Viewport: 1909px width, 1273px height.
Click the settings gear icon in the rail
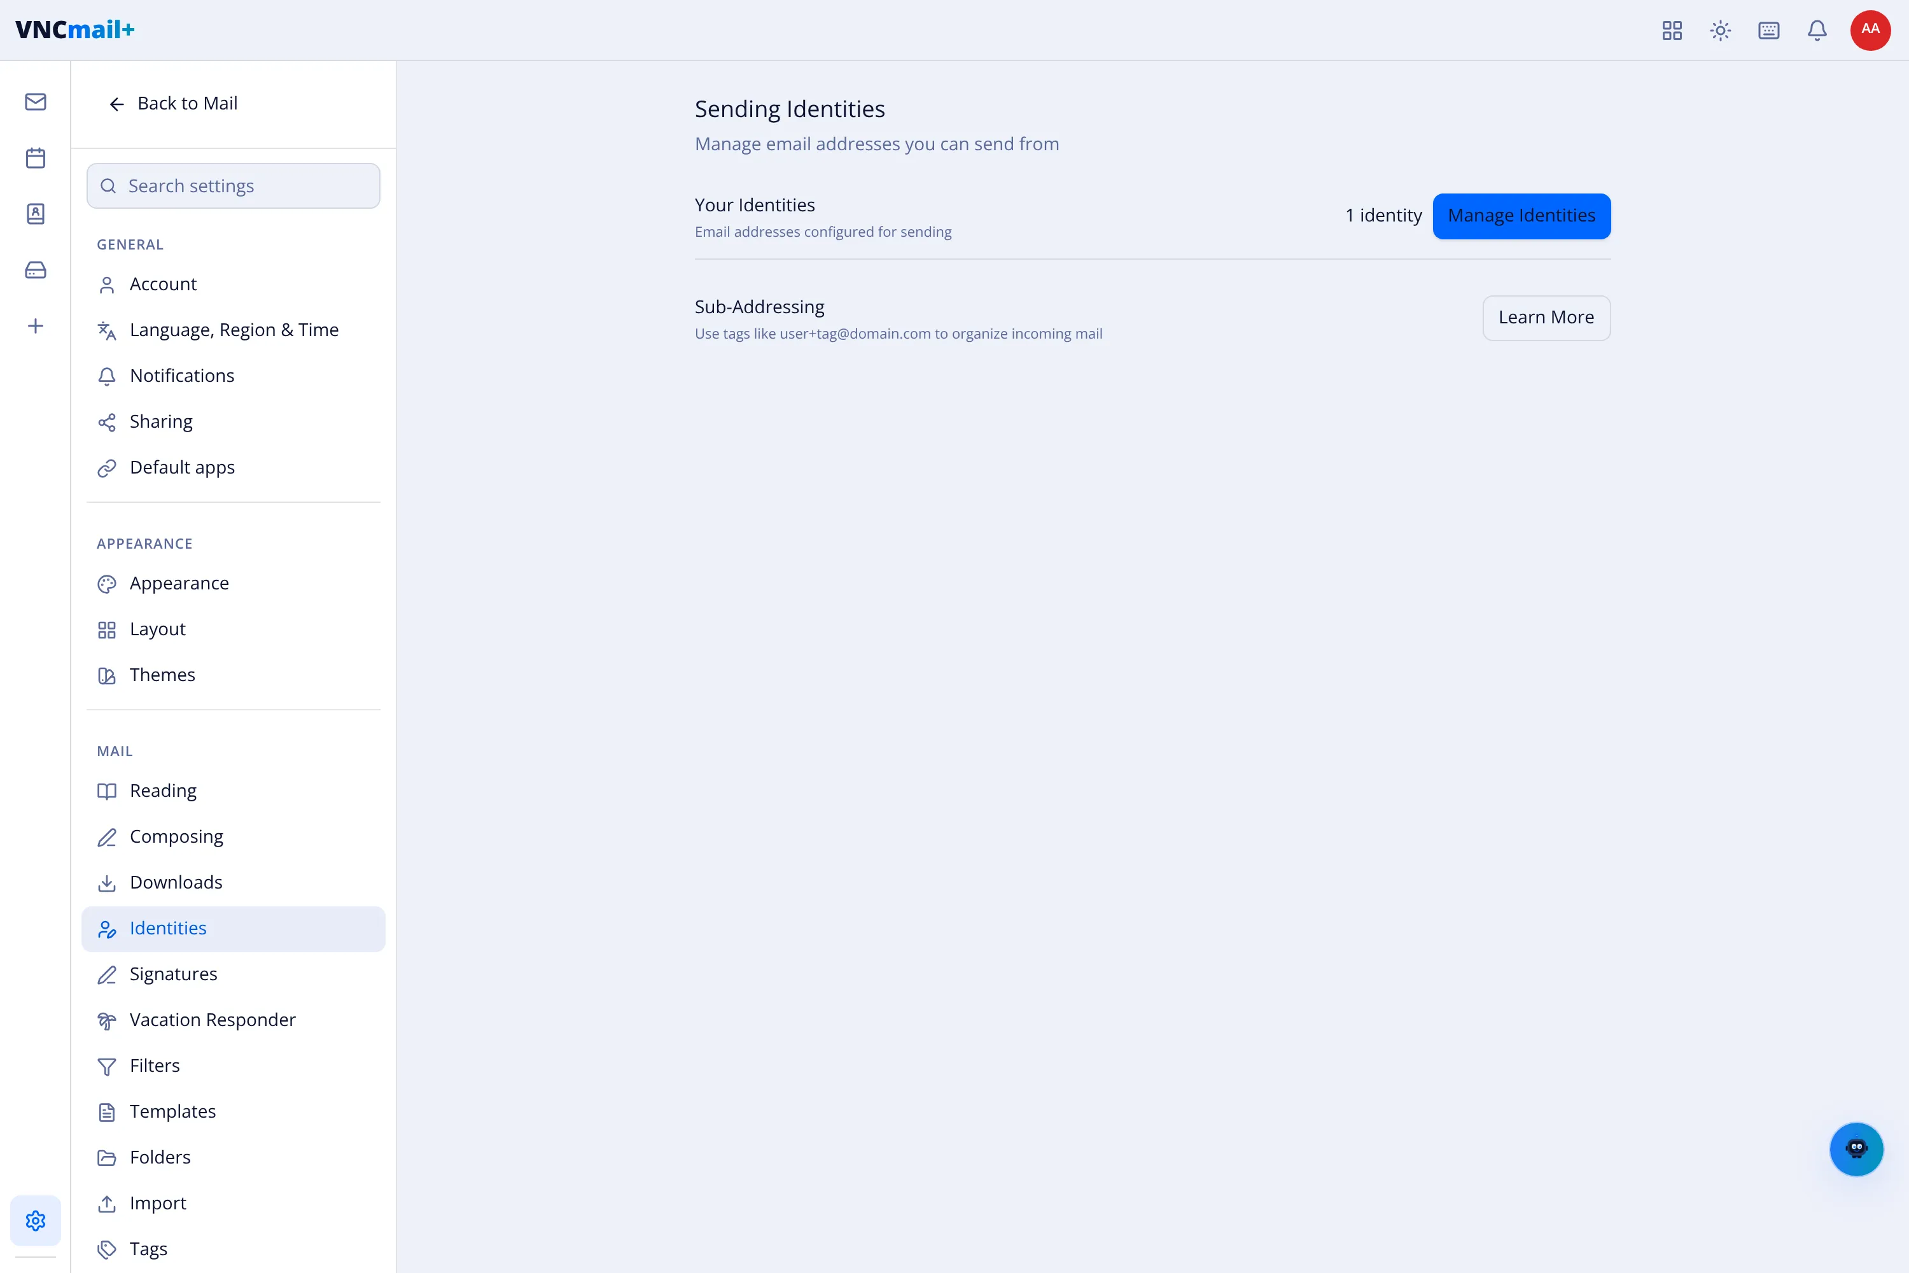click(x=35, y=1220)
